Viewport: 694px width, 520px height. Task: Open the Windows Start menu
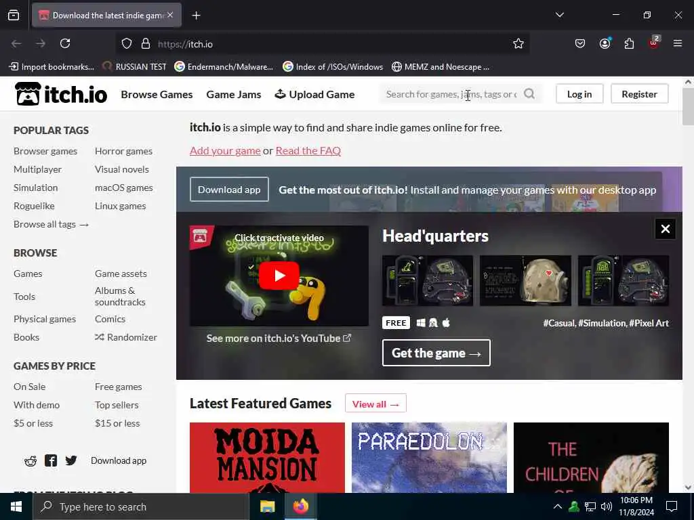pyautogui.click(x=16, y=506)
